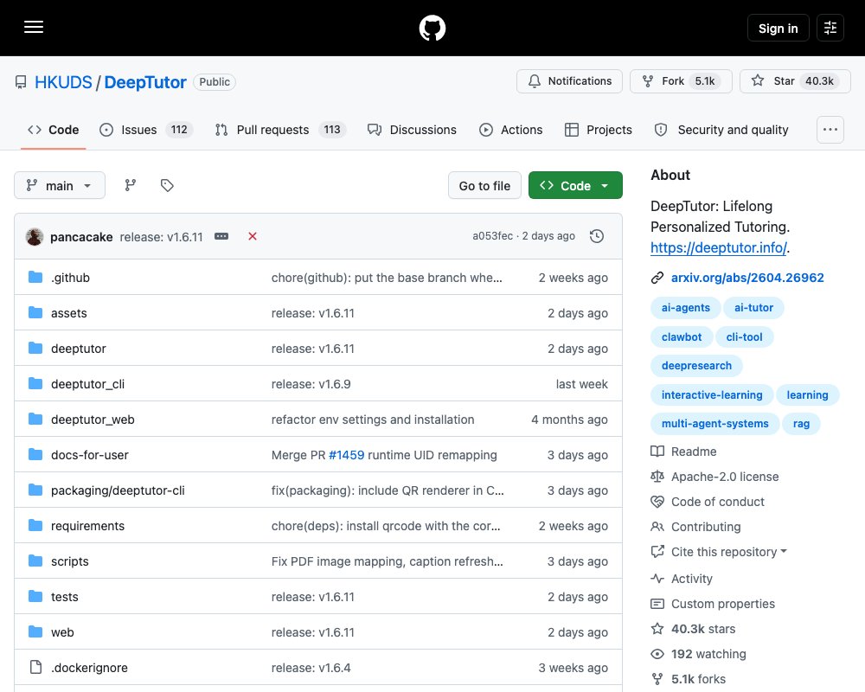
Task: Open the .dockerignore file
Action: coord(89,668)
